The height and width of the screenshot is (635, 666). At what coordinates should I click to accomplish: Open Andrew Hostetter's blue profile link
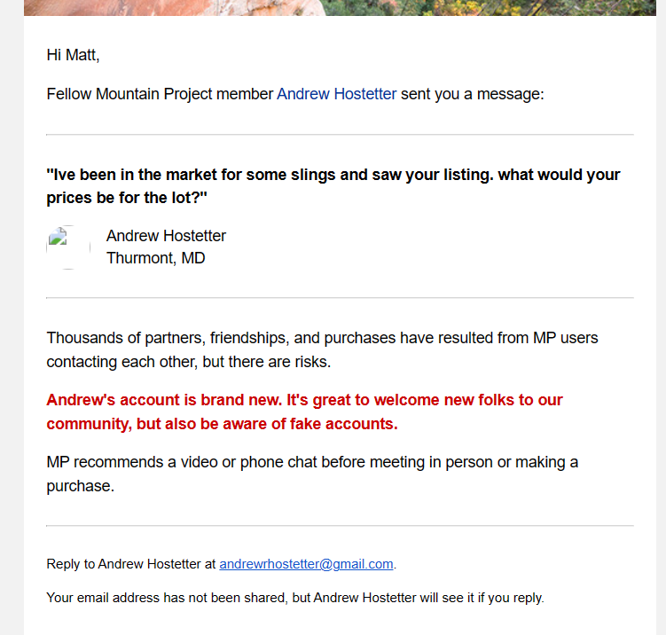tap(336, 94)
